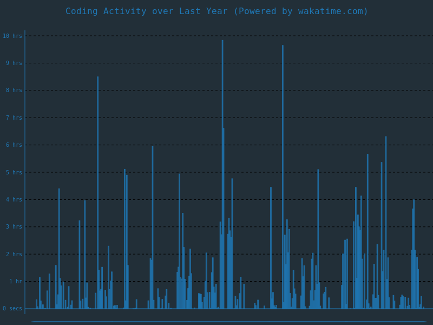Click the bar peaking at about 8.5 hrs
This screenshot has height=325, width=433.
point(98,190)
